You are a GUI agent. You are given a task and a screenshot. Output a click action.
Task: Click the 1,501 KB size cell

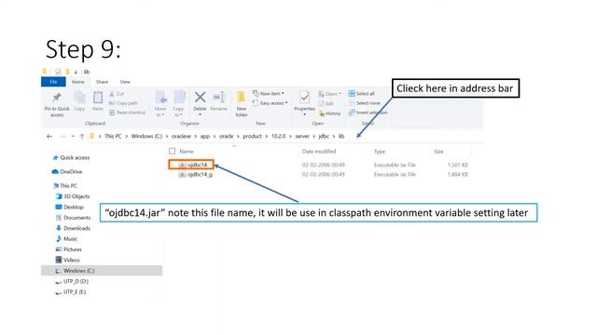pyautogui.click(x=457, y=165)
